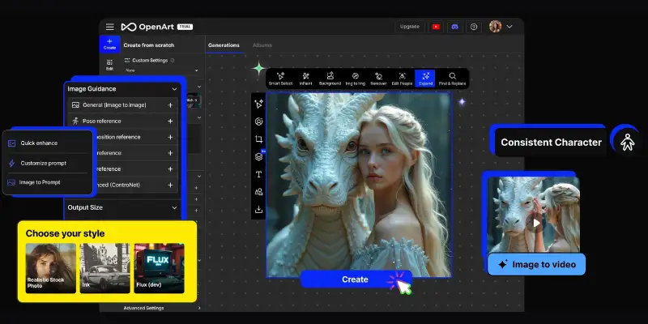
Task: Open the hamburger menu
Action: pyautogui.click(x=109, y=27)
